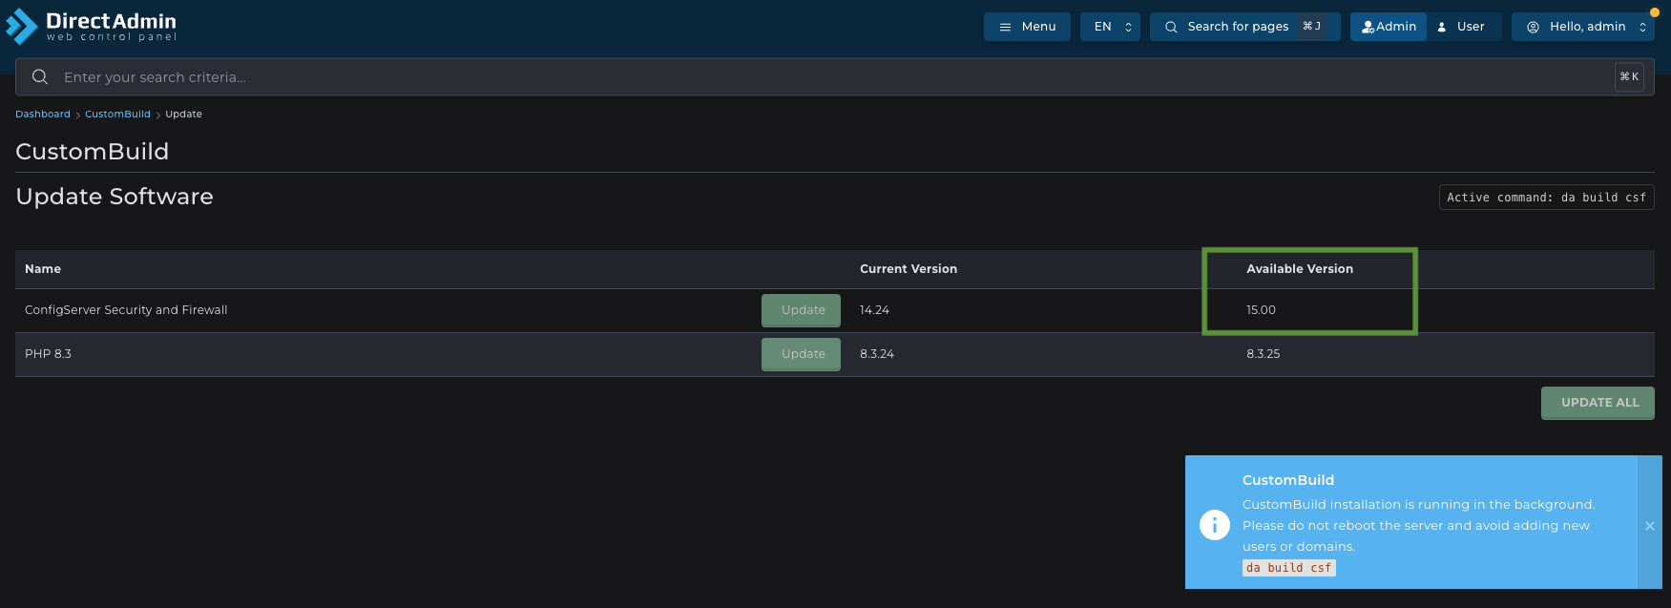
Task: Open the EN language selector
Action: click(1110, 27)
